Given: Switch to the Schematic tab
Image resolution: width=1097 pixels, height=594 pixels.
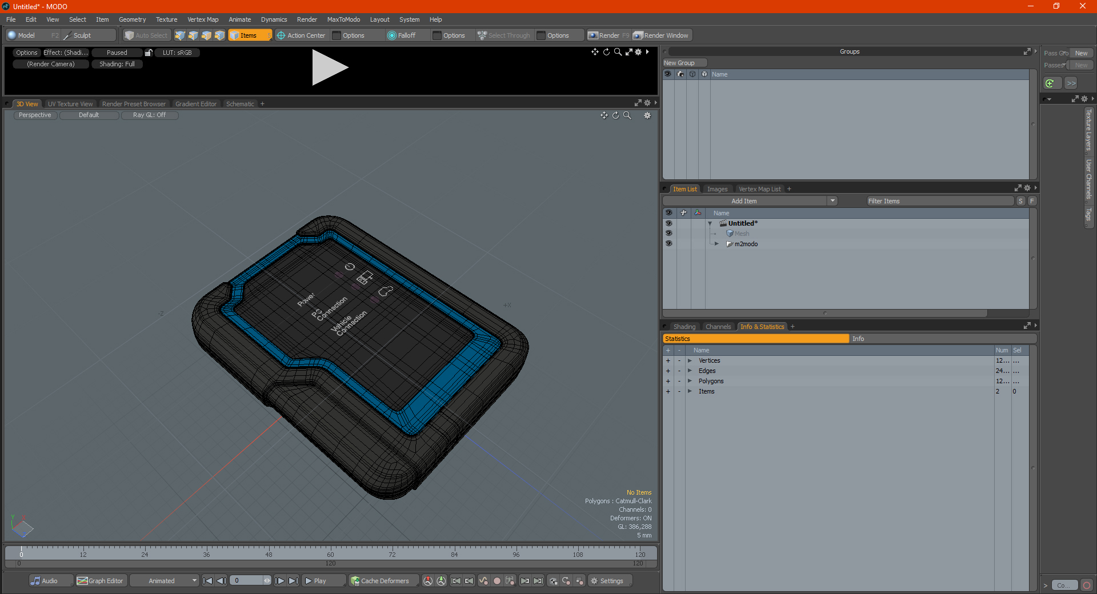Looking at the screenshot, I should (x=240, y=104).
